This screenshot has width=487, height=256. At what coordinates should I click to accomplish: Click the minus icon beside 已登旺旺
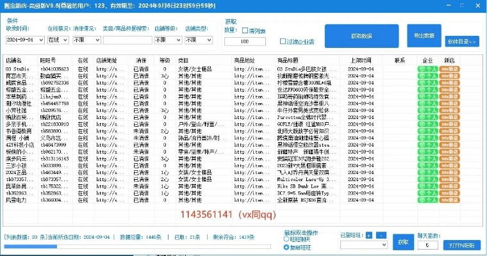pyautogui.click(x=381, y=236)
